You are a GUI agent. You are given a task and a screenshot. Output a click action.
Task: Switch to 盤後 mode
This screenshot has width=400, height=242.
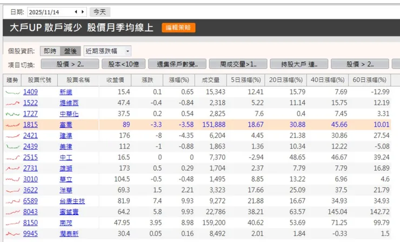tap(70, 51)
